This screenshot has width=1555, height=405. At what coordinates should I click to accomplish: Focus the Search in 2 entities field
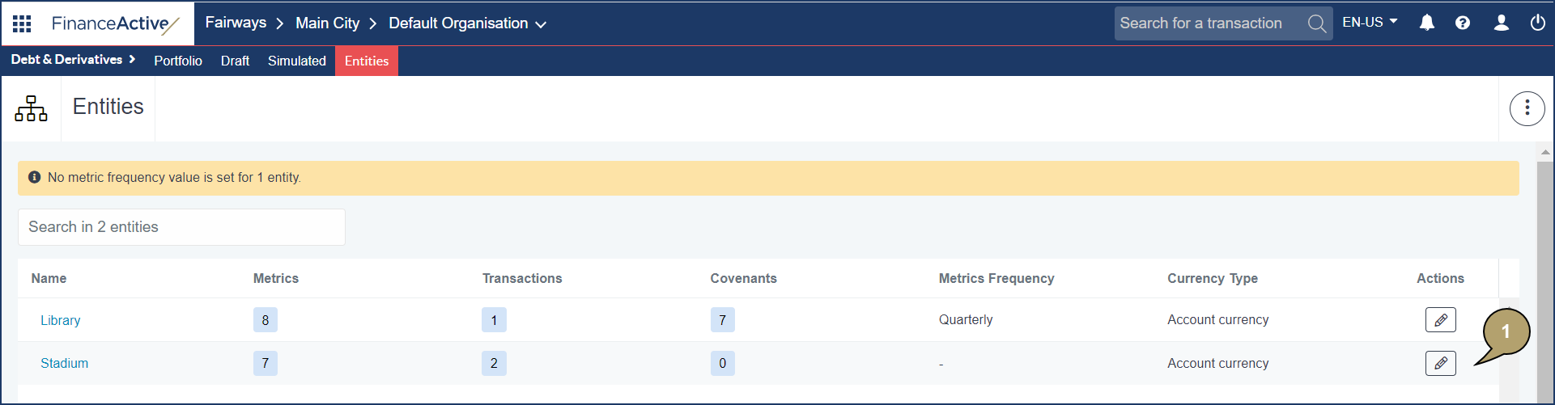(181, 227)
